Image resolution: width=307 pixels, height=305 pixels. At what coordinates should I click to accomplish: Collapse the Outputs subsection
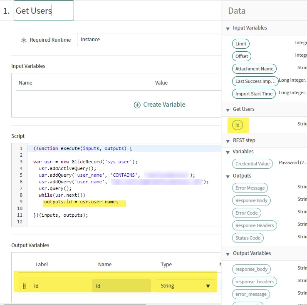[x=228, y=177]
